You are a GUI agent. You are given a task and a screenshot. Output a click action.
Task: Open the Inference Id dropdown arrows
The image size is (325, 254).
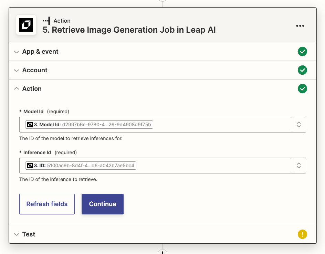pos(299,166)
